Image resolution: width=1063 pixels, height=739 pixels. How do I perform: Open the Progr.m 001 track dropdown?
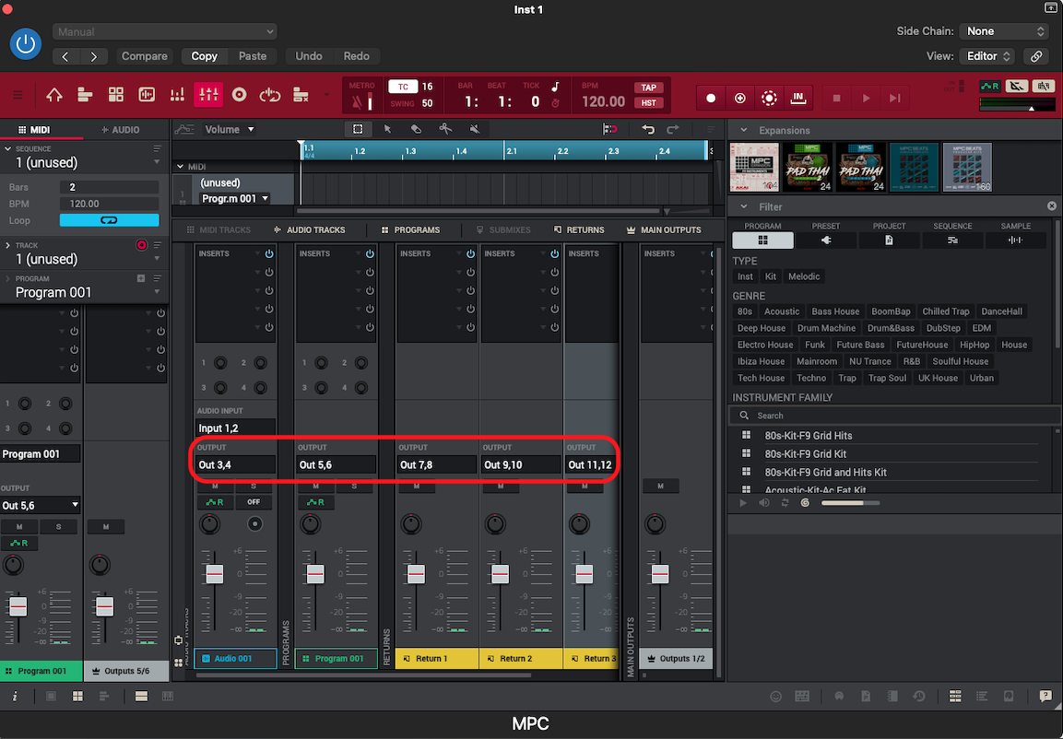point(234,198)
